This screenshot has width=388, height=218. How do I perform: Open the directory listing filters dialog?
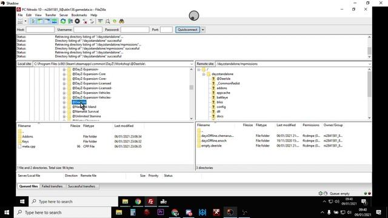100,21
